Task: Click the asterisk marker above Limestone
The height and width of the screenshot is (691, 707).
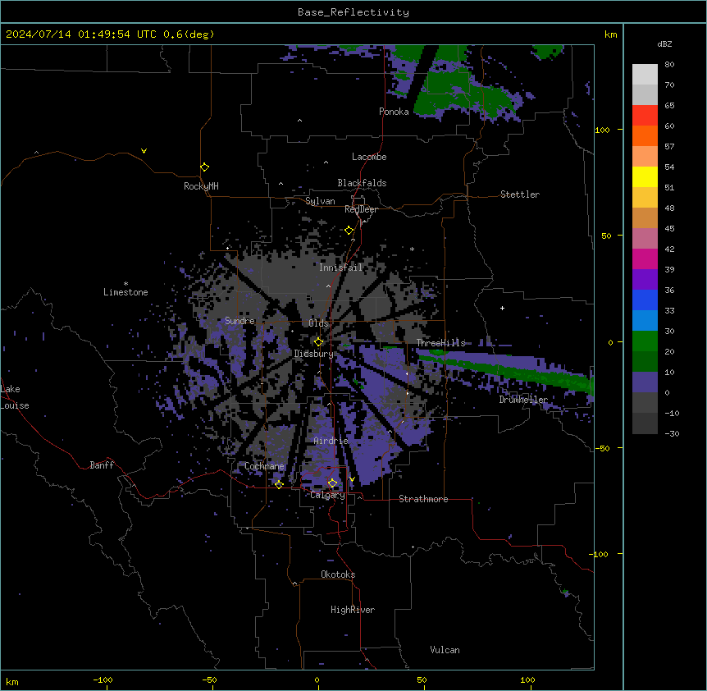Action: tap(125, 284)
